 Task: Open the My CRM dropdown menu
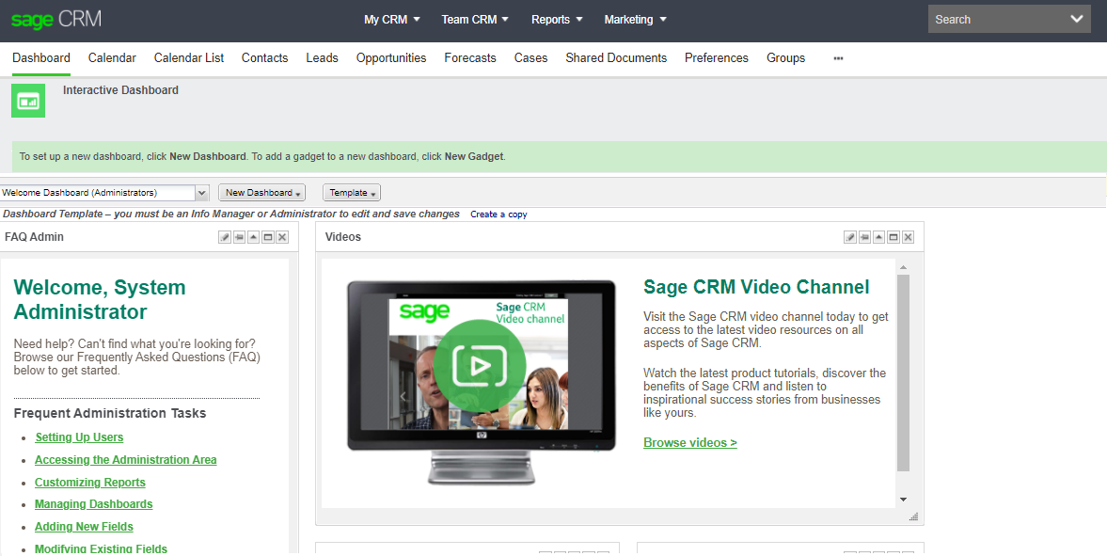(x=392, y=20)
